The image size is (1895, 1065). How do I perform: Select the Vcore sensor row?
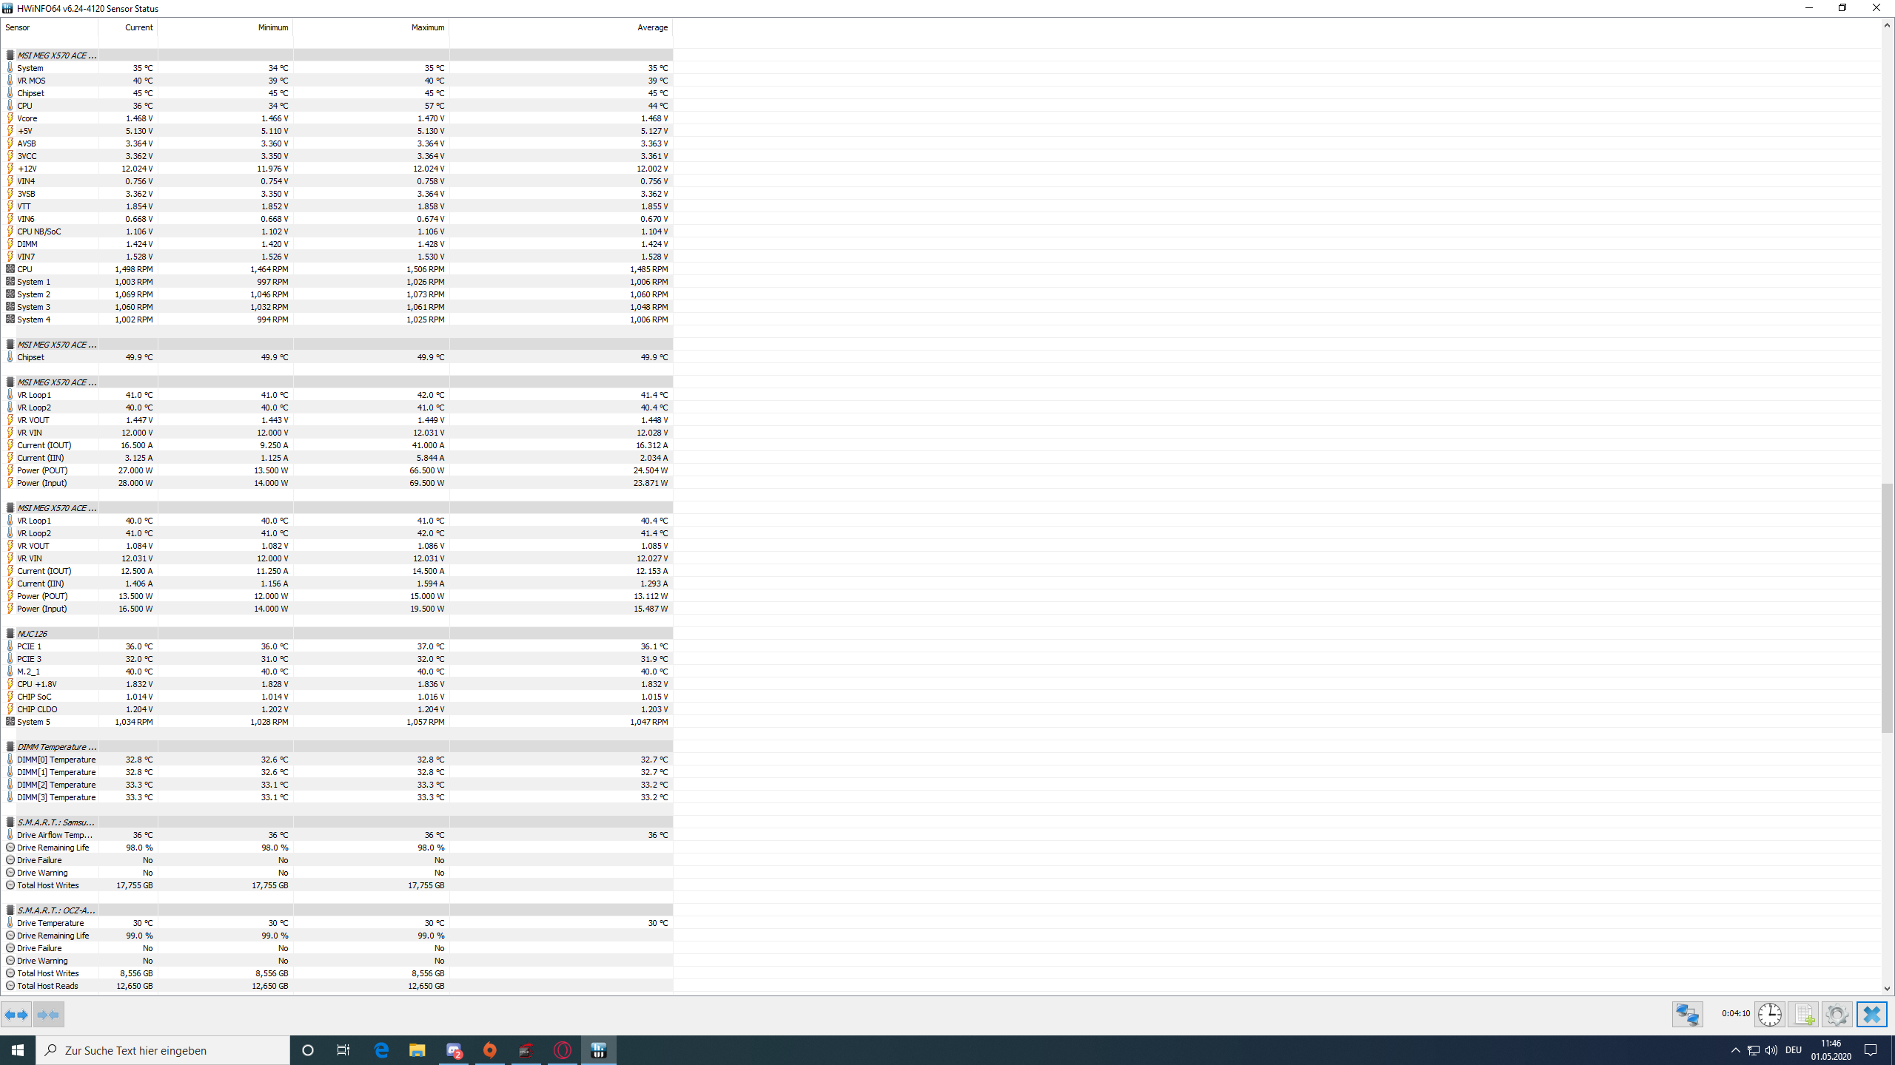pyautogui.click(x=27, y=118)
